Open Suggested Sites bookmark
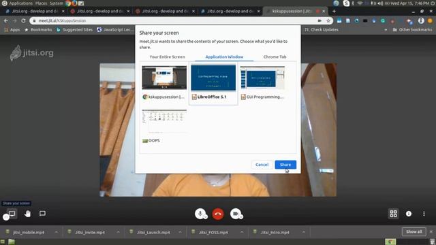 pos(74,29)
